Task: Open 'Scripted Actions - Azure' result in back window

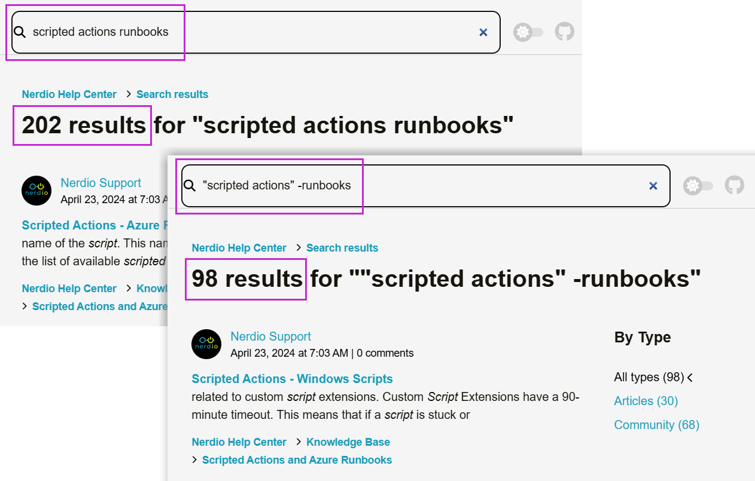Action: [95, 225]
